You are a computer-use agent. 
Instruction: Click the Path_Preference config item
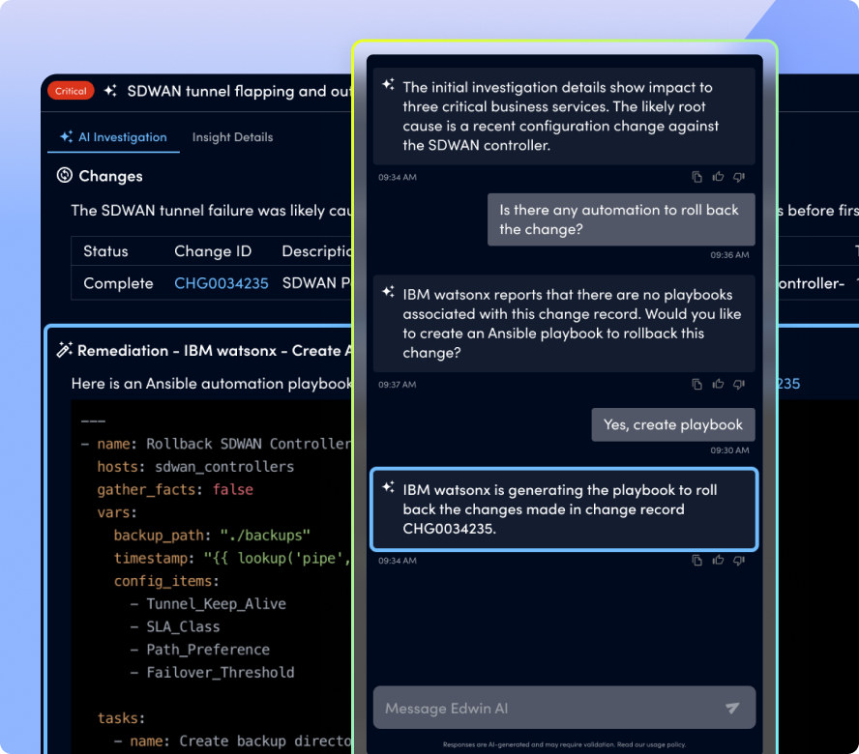(x=208, y=650)
